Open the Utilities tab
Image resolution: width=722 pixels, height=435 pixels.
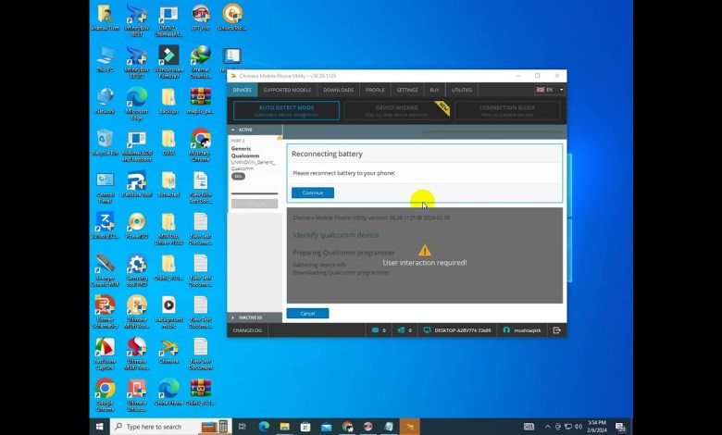pyautogui.click(x=461, y=90)
